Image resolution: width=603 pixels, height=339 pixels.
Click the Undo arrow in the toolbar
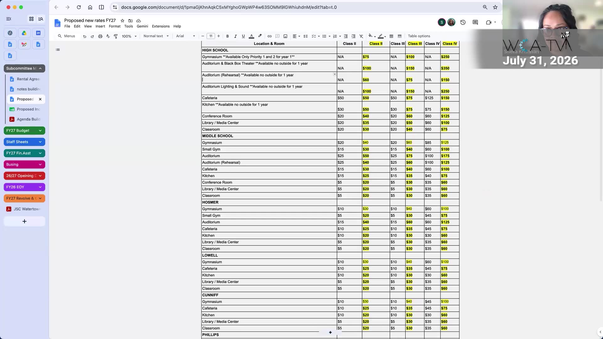[84, 36]
